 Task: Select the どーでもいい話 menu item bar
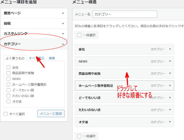tap(111, 98)
